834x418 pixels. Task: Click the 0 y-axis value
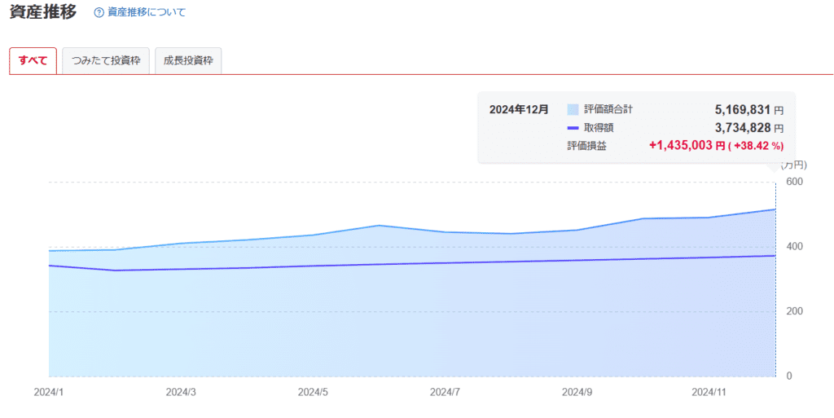[789, 376]
